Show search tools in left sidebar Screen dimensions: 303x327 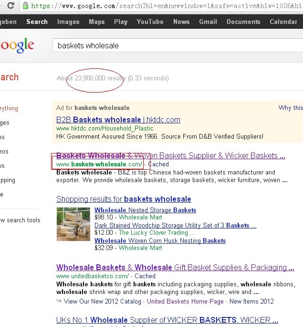click(x=20, y=220)
